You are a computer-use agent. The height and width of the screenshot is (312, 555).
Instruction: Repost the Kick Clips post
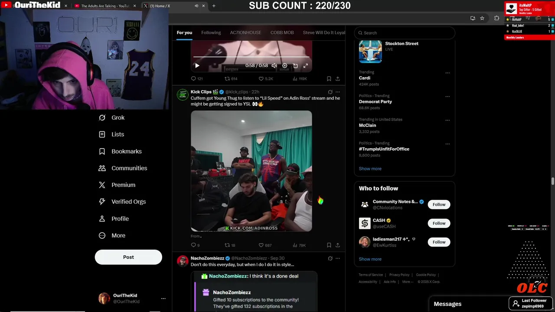point(230,245)
